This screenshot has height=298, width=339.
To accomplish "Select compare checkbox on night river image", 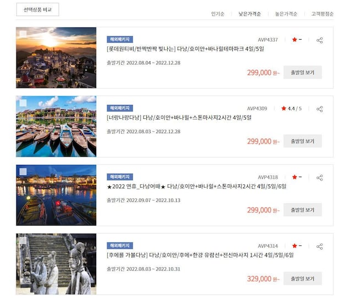I will click(x=23, y=172).
